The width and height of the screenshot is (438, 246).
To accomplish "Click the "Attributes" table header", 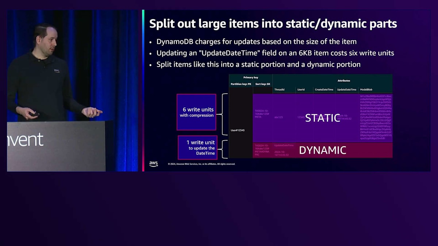I will pos(343,81).
